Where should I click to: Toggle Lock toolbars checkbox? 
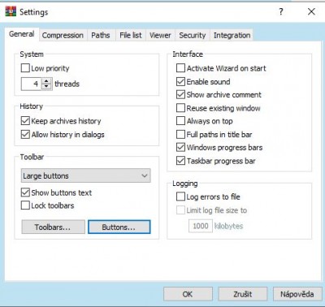(x=25, y=205)
